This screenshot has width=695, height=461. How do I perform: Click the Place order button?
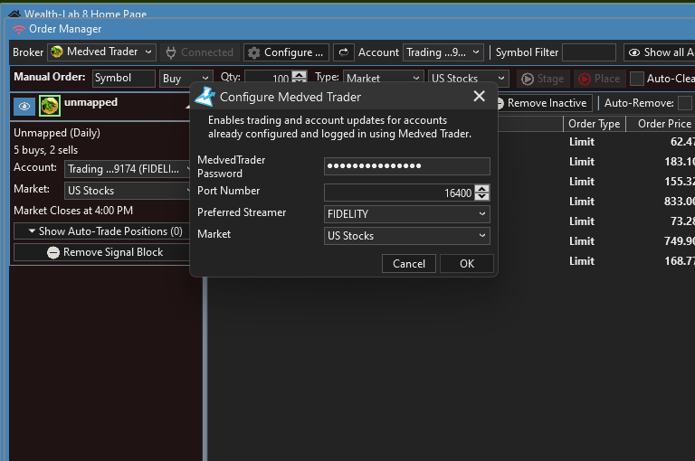600,79
